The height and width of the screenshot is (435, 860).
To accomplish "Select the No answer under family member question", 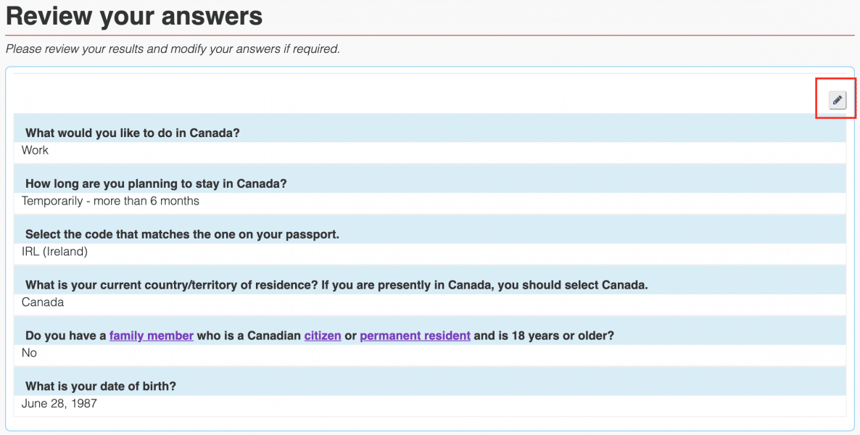I will click(29, 353).
